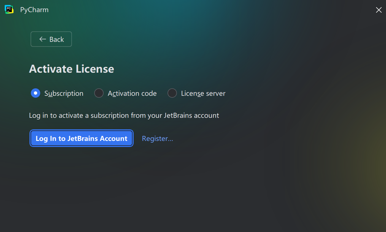The height and width of the screenshot is (232, 386).
Task: Click the Activation code label text
Action: coord(132,94)
